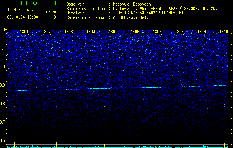
Task: Click the 0.9 kHz frequency label
Action: (3, 85)
